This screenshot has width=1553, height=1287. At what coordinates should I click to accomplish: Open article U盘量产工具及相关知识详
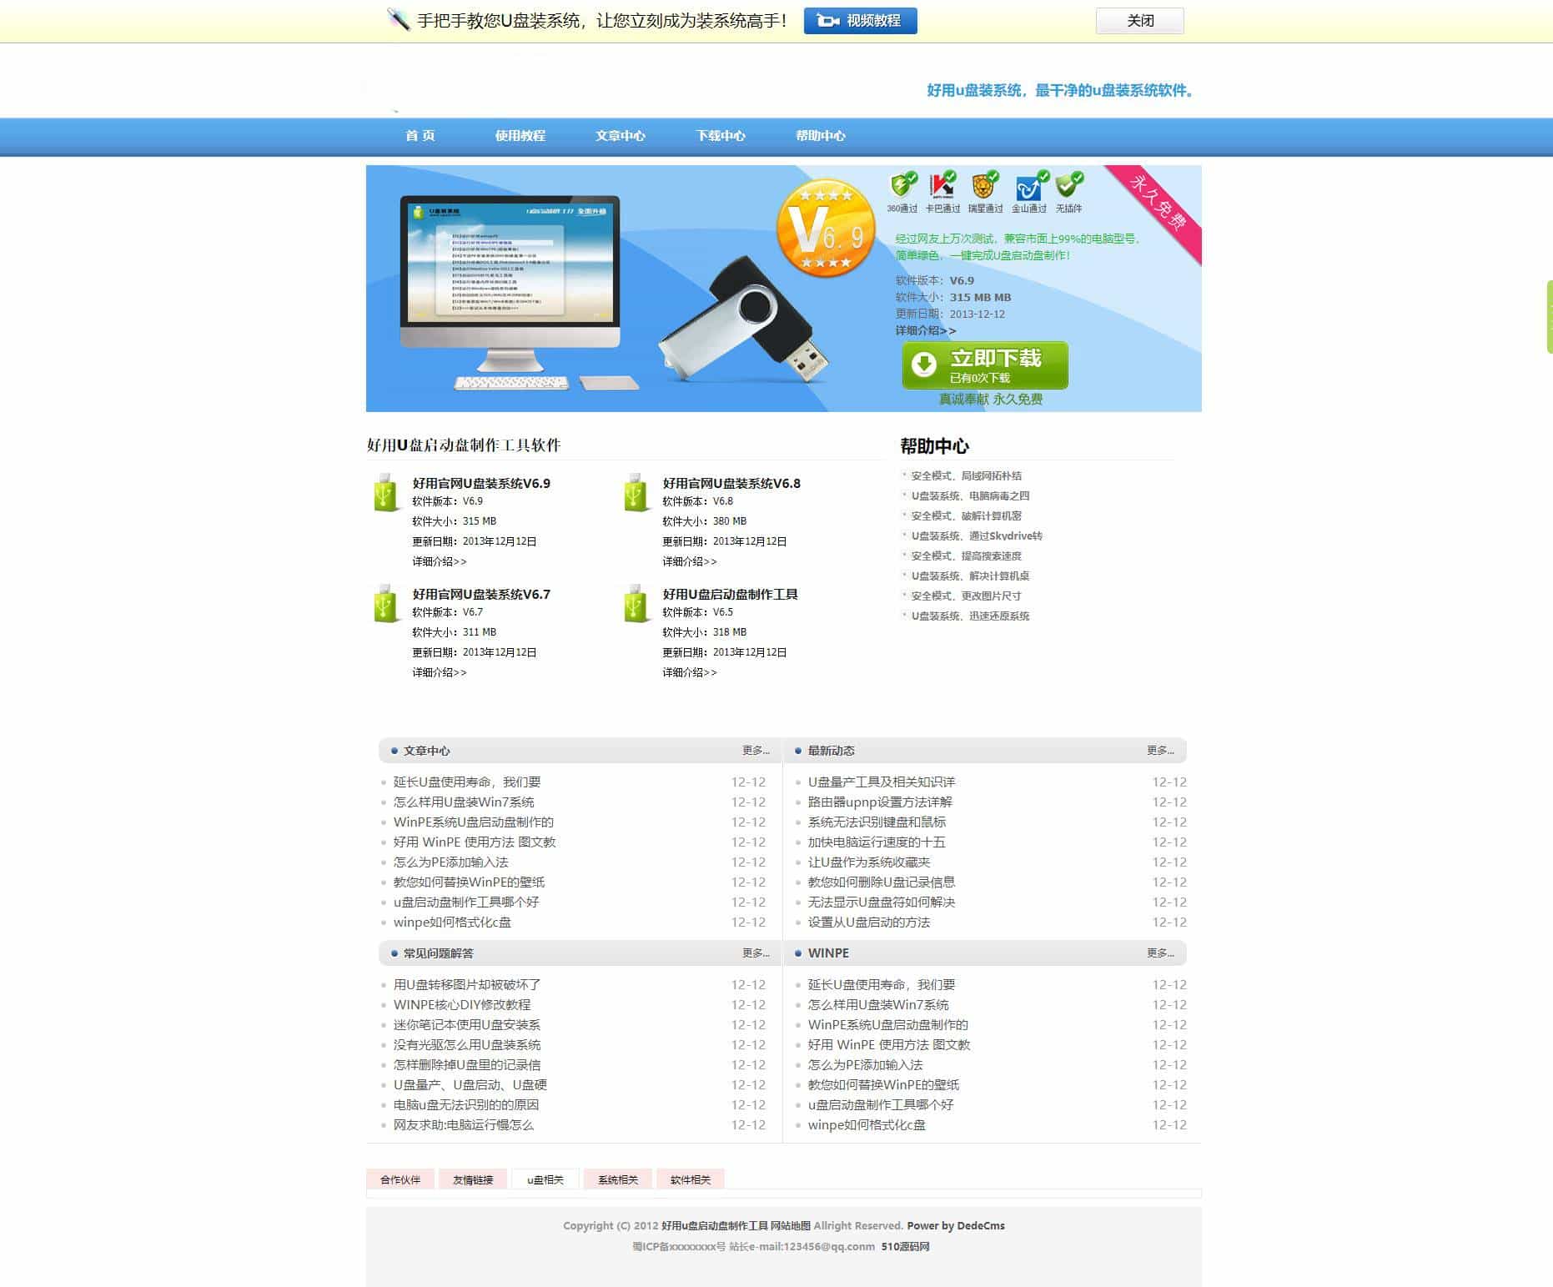(882, 782)
